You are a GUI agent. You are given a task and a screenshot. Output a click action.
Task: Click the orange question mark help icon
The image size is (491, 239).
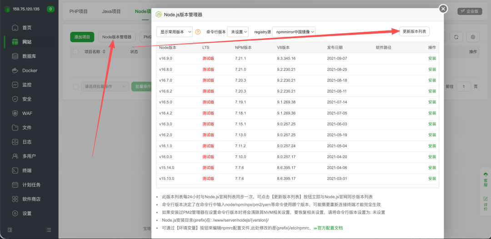tap(198, 32)
